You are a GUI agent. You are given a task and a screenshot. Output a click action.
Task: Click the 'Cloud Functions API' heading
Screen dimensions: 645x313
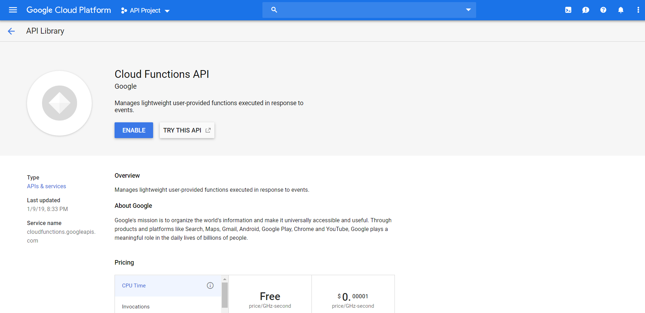[162, 74]
